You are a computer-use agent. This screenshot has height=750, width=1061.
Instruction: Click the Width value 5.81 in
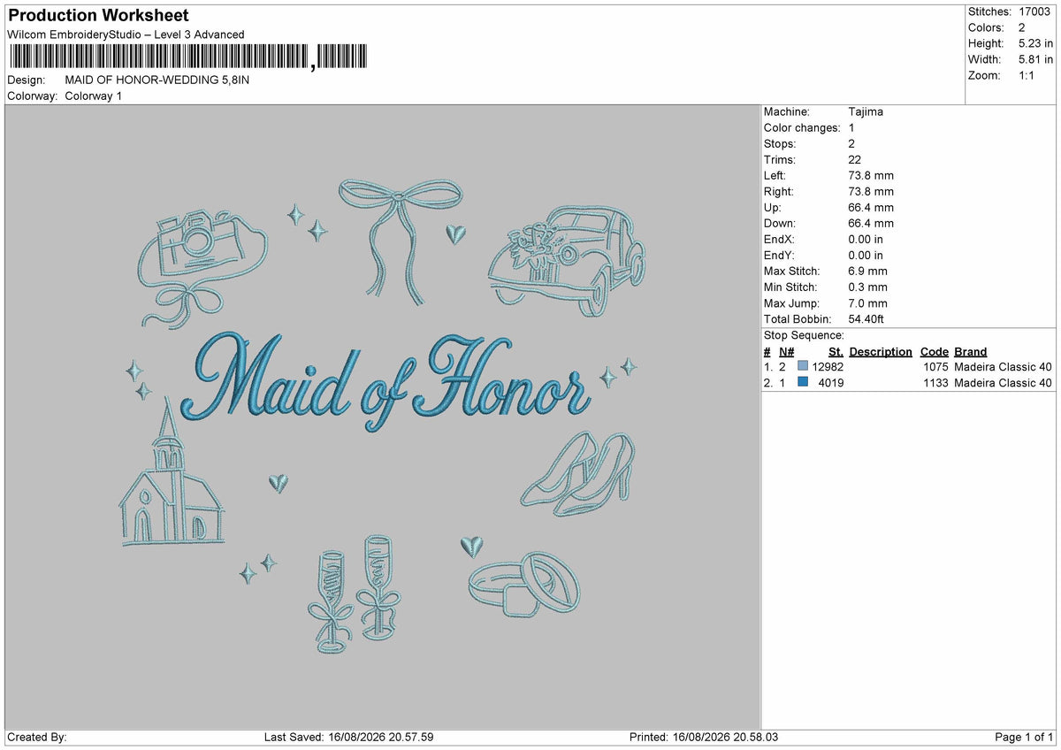coord(1035,59)
